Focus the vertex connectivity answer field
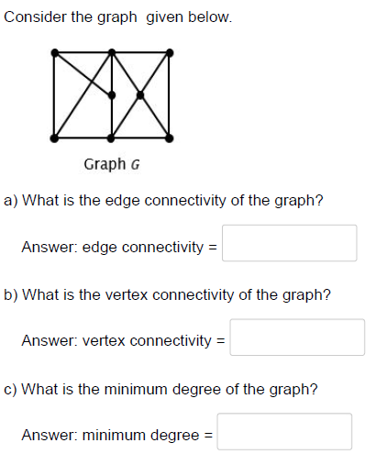 pyautogui.click(x=297, y=338)
